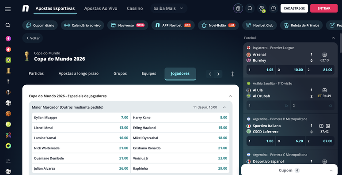This screenshot has height=175, width=342.
Task: Open Saiba Mais dropdown
Action: coord(169,8)
